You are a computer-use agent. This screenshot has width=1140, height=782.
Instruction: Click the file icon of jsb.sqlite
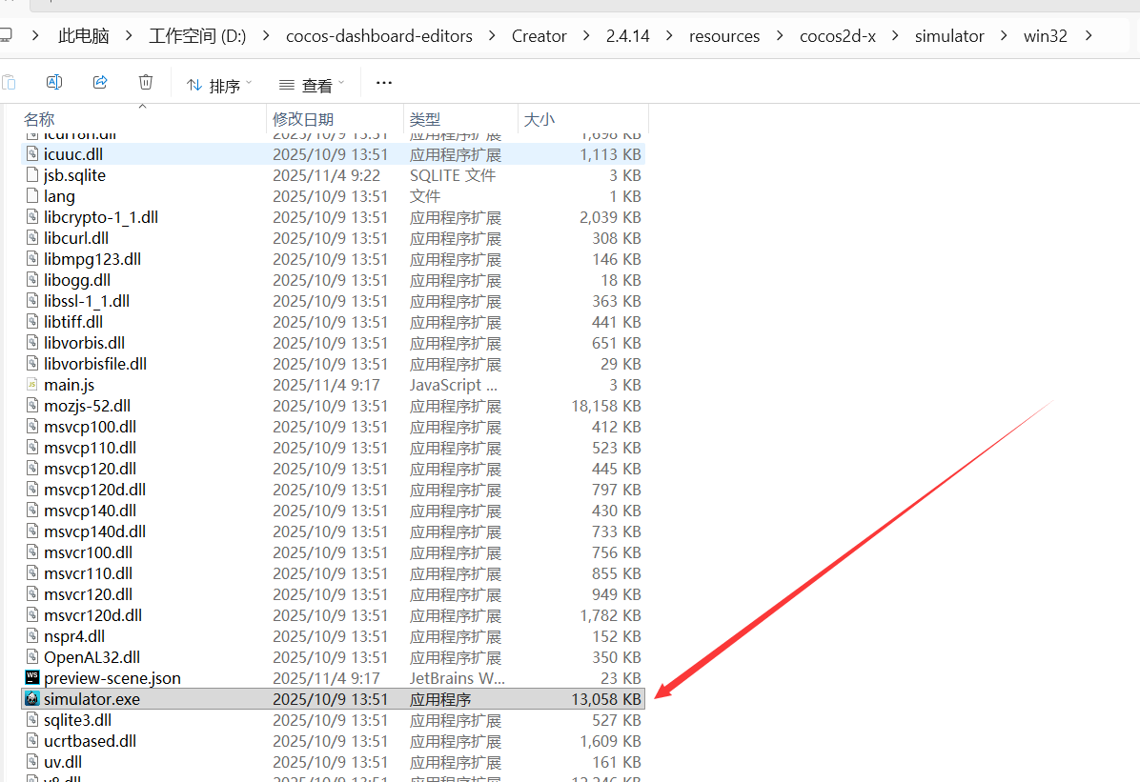point(32,175)
